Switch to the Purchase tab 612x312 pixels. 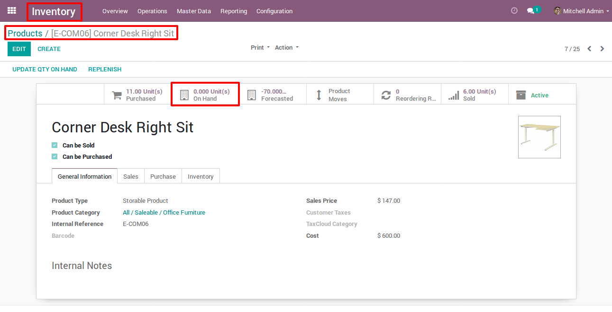(x=163, y=176)
